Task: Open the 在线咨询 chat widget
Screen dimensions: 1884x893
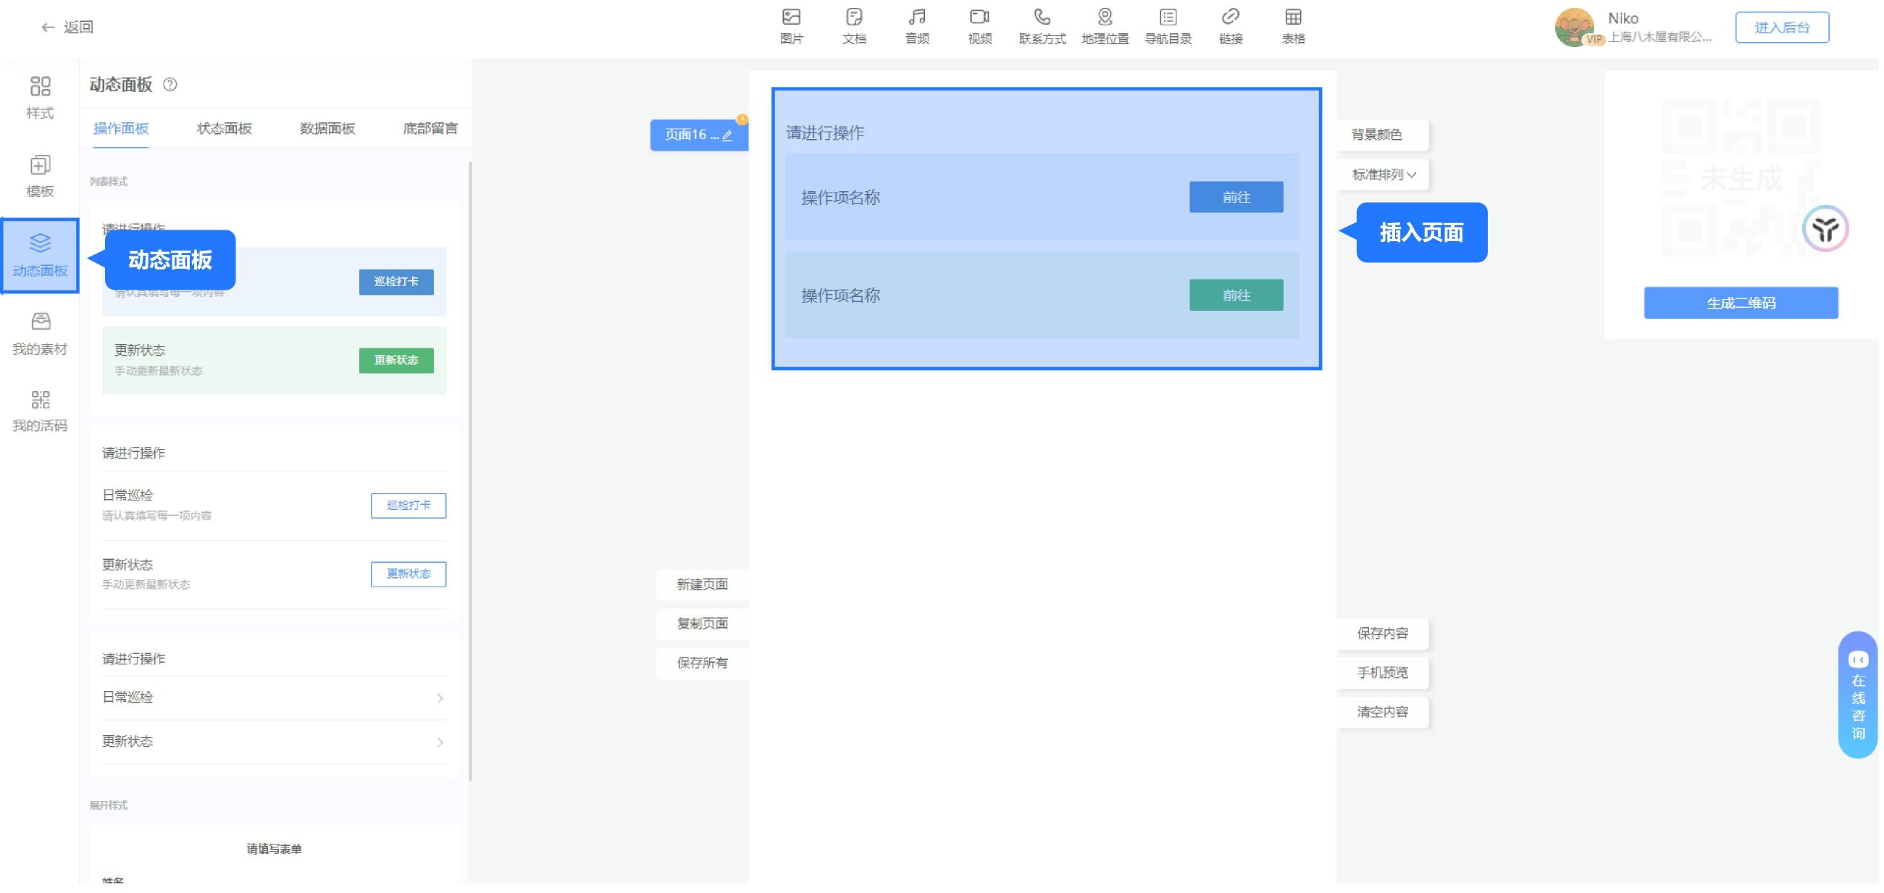Action: 1858,695
